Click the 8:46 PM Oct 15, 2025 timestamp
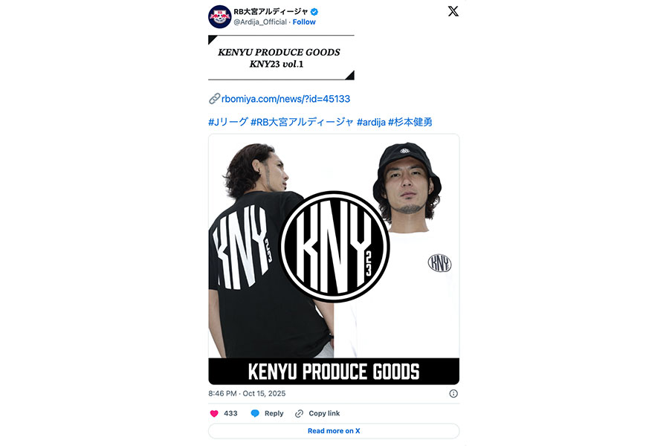 (247, 393)
